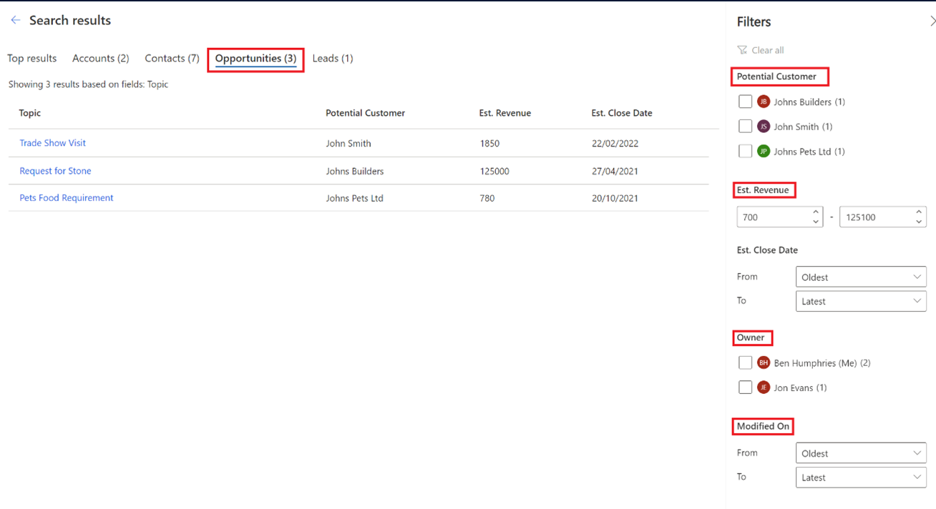
Task: Click the Topic column header
Action: 30,113
